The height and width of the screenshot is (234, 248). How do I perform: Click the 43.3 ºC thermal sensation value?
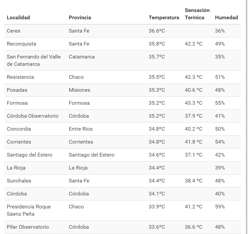point(193,103)
